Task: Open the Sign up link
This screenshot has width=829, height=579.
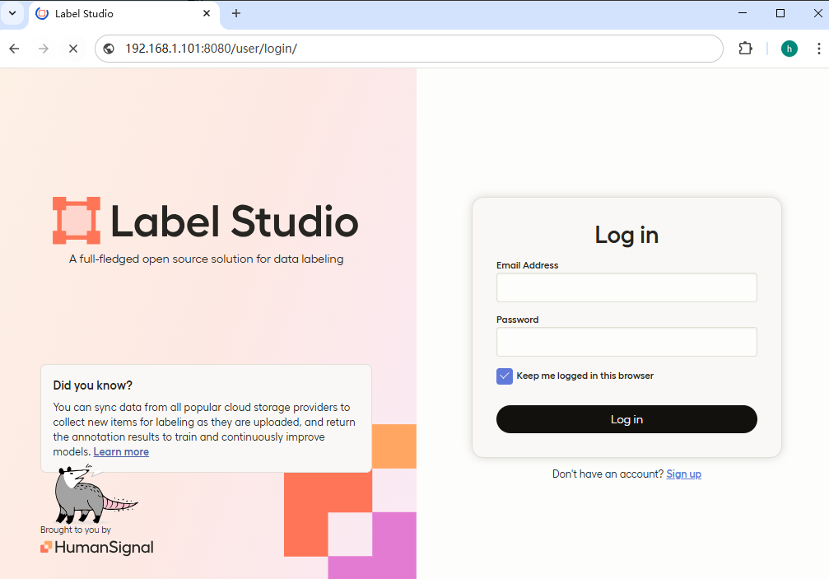Action: (683, 474)
